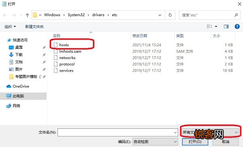The image size is (243, 147).
Task: Expand the 文件名 dropdown arrow
Action: (175, 132)
